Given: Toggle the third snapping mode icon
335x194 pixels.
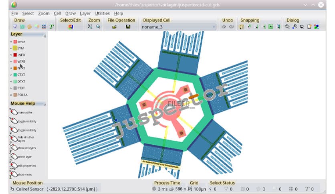Looking at the screenshot, I should tap(256, 27).
